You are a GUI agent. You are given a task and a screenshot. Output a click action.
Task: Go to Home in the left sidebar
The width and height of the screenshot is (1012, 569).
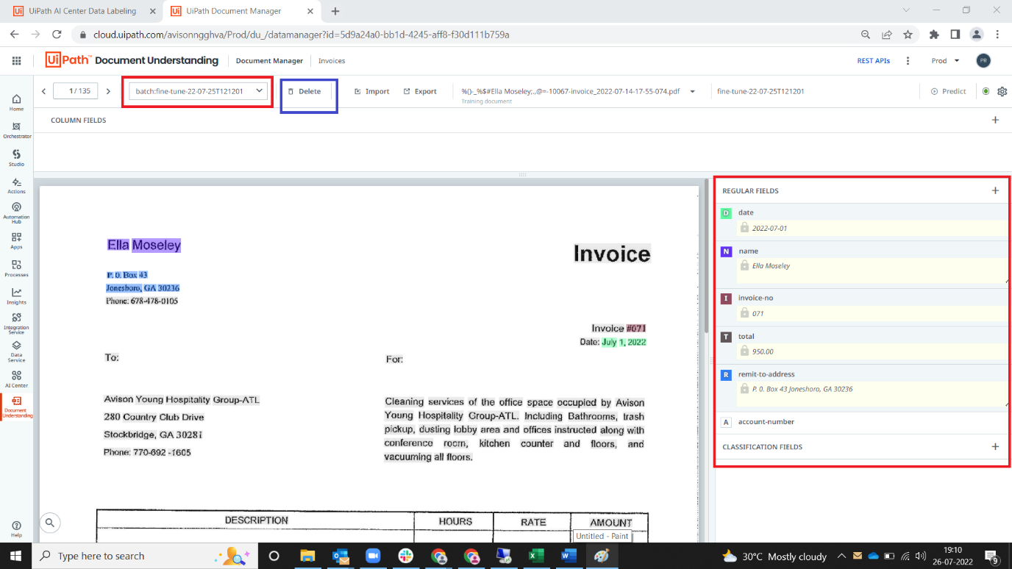16,102
